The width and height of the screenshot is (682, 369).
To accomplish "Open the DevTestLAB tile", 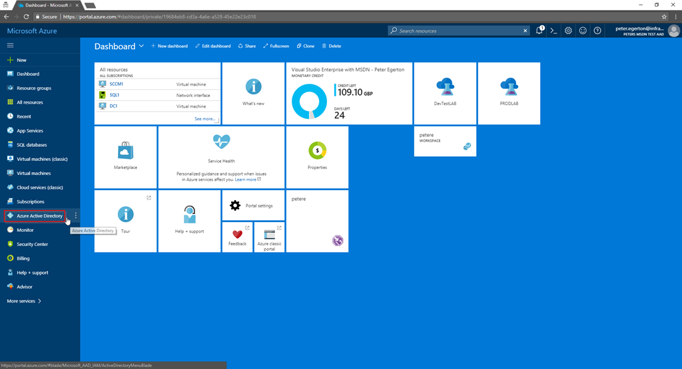I will pyautogui.click(x=445, y=92).
